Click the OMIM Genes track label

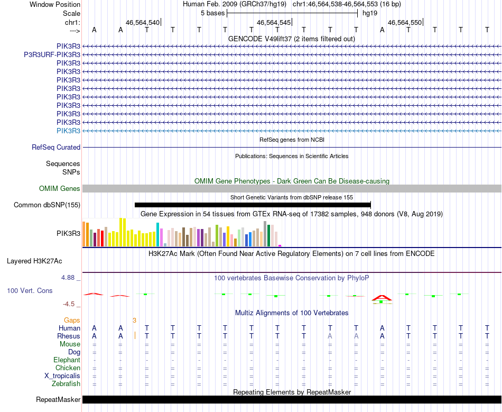pos(60,188)
